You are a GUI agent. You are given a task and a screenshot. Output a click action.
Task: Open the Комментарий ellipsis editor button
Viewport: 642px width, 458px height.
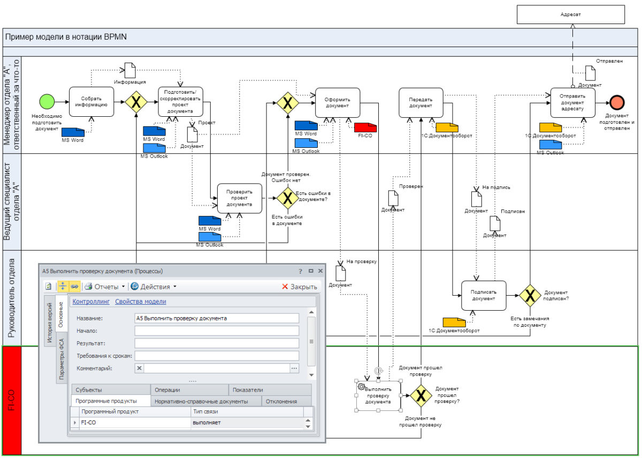point(294,368)
